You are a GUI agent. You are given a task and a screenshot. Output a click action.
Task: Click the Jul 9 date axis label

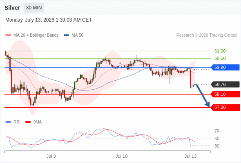51,156
